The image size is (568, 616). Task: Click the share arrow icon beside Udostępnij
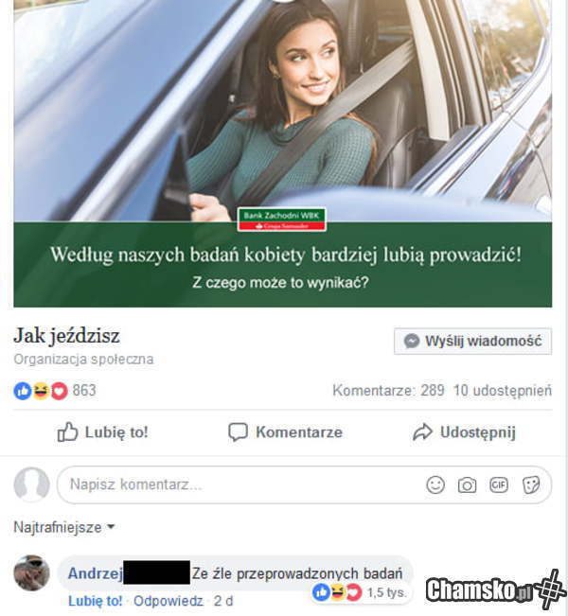pyautogui.click(x=422, y=432)
